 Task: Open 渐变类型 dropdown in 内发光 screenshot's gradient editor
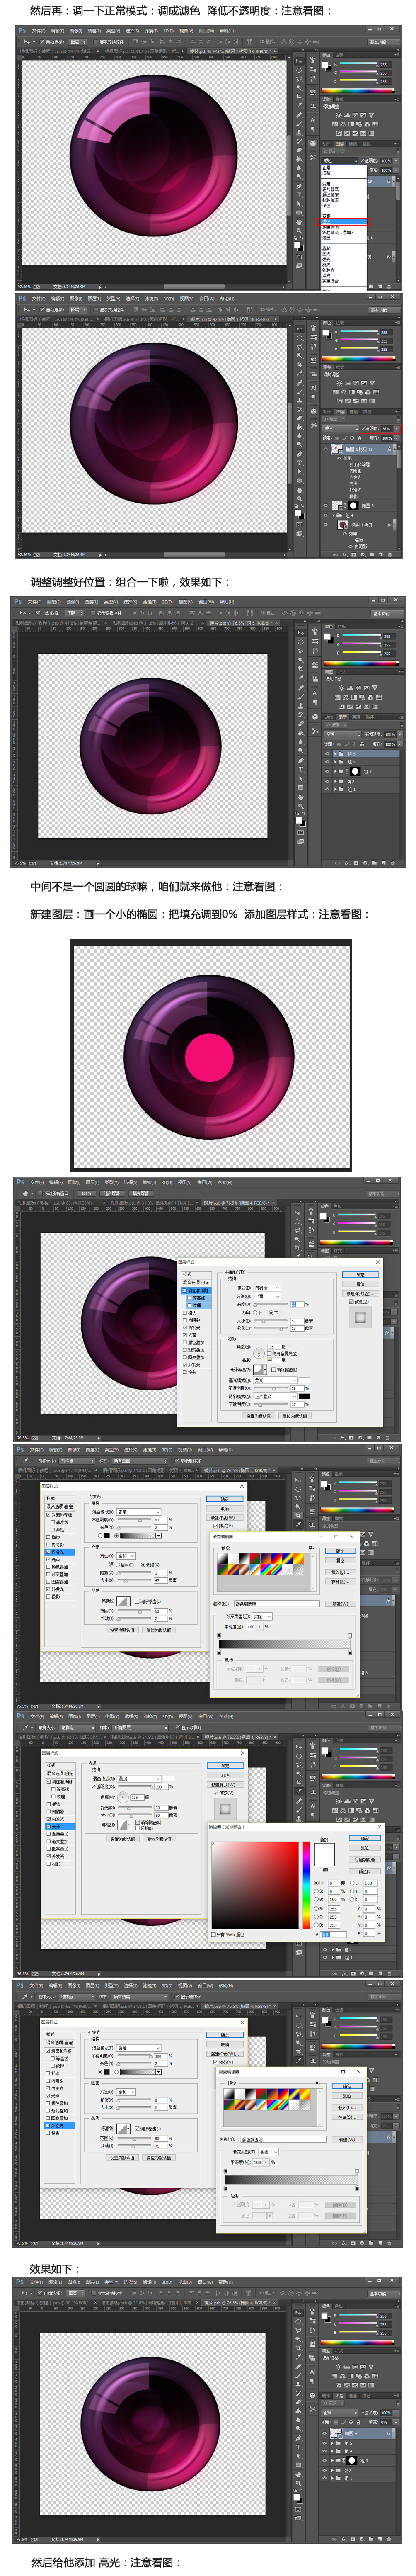pyautogui.click(x=262, y=1616)
